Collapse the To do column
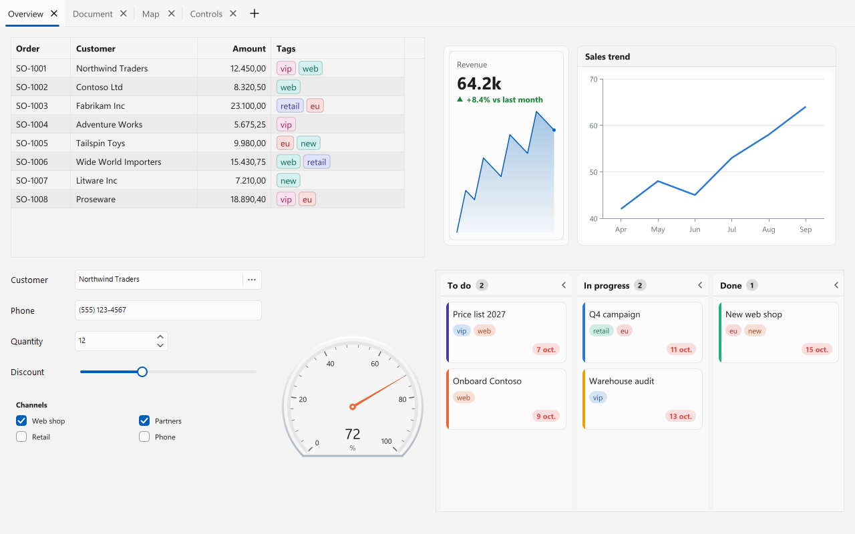Viewport: 855px width, 534px height. [564, 285]
